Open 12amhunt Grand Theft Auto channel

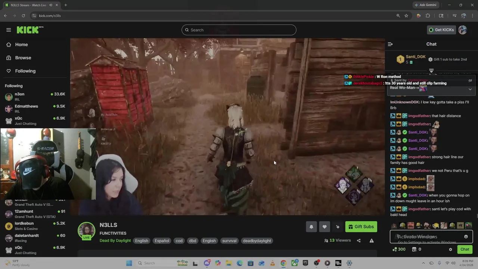35,214
